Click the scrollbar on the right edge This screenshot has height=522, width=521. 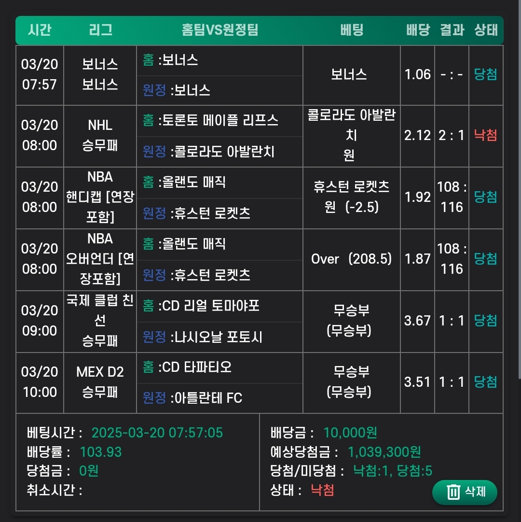[x=519, y=193]
